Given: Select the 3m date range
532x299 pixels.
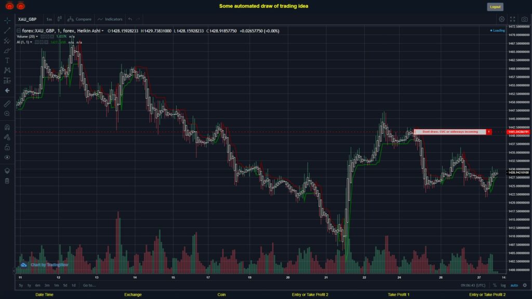Looking at the screenshot, I should [x=47, y=286].
